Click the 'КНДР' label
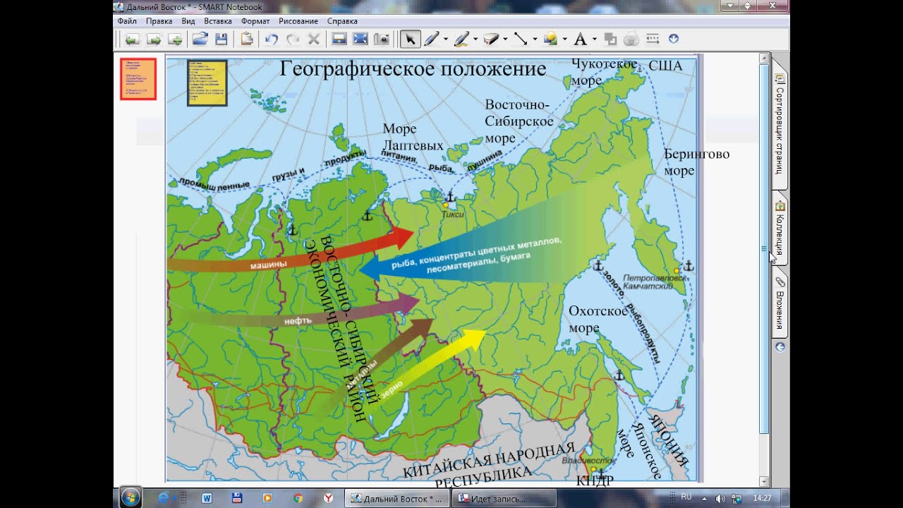The width and height of the screenshot is (903, 508). pos(595,481)
